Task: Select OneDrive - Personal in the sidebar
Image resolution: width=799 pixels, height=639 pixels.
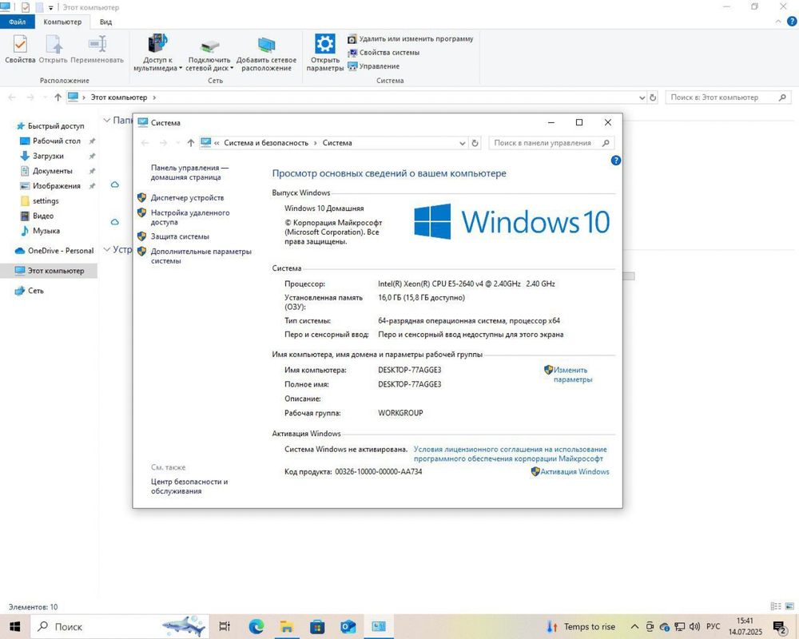Action: tap(54, 251)
